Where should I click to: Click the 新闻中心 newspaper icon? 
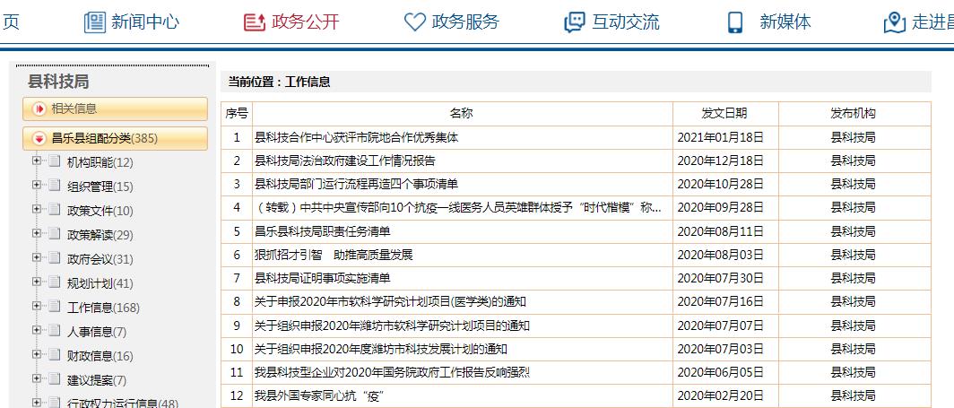[94, 22]
